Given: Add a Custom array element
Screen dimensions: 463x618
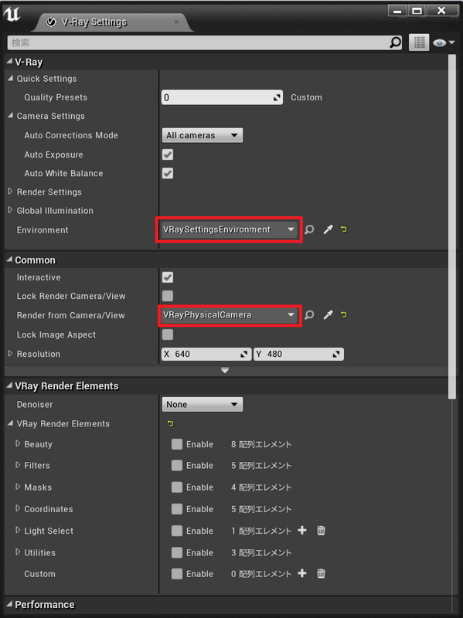Looking at the screenshot, I should (x=302, y=573).
